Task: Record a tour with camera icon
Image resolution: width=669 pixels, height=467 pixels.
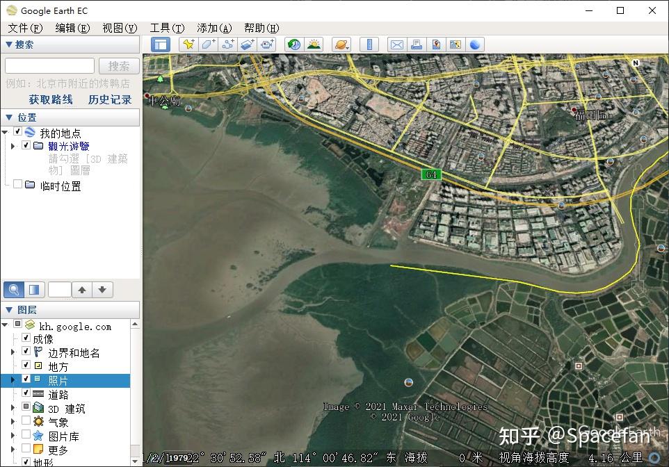Action: pos(267,44)
